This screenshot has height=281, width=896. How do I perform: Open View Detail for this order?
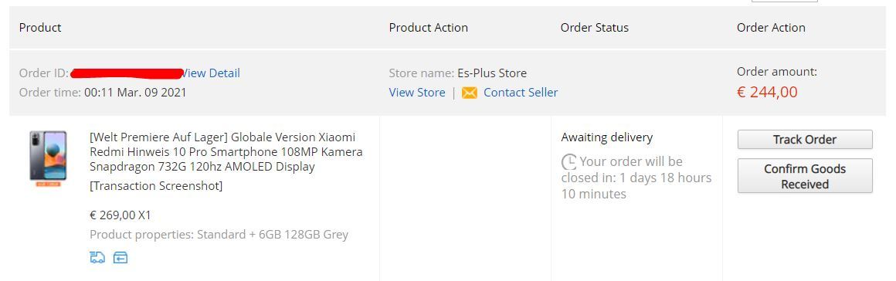point(211,73)
